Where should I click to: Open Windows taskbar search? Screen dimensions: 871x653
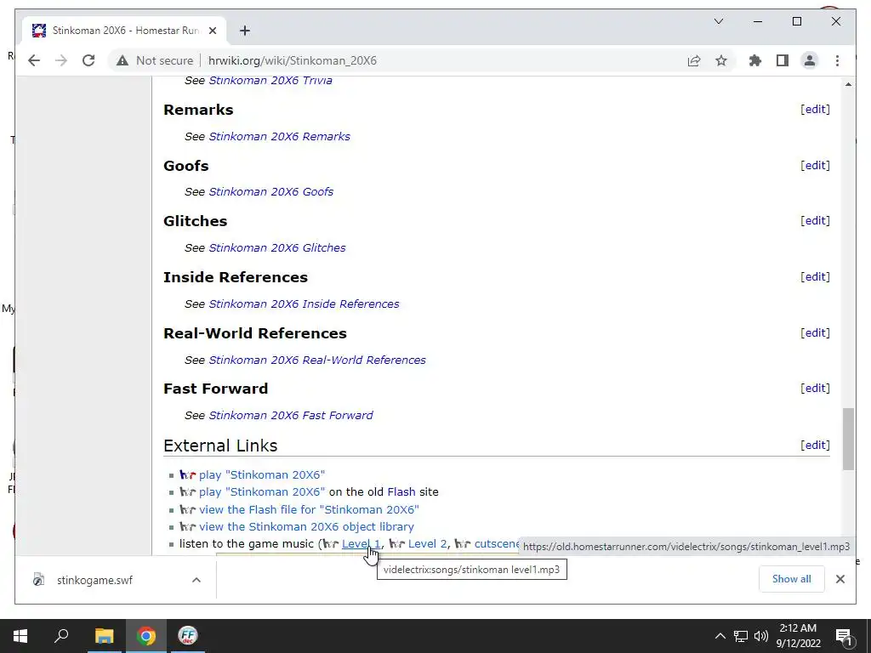[x=61, y=636]
